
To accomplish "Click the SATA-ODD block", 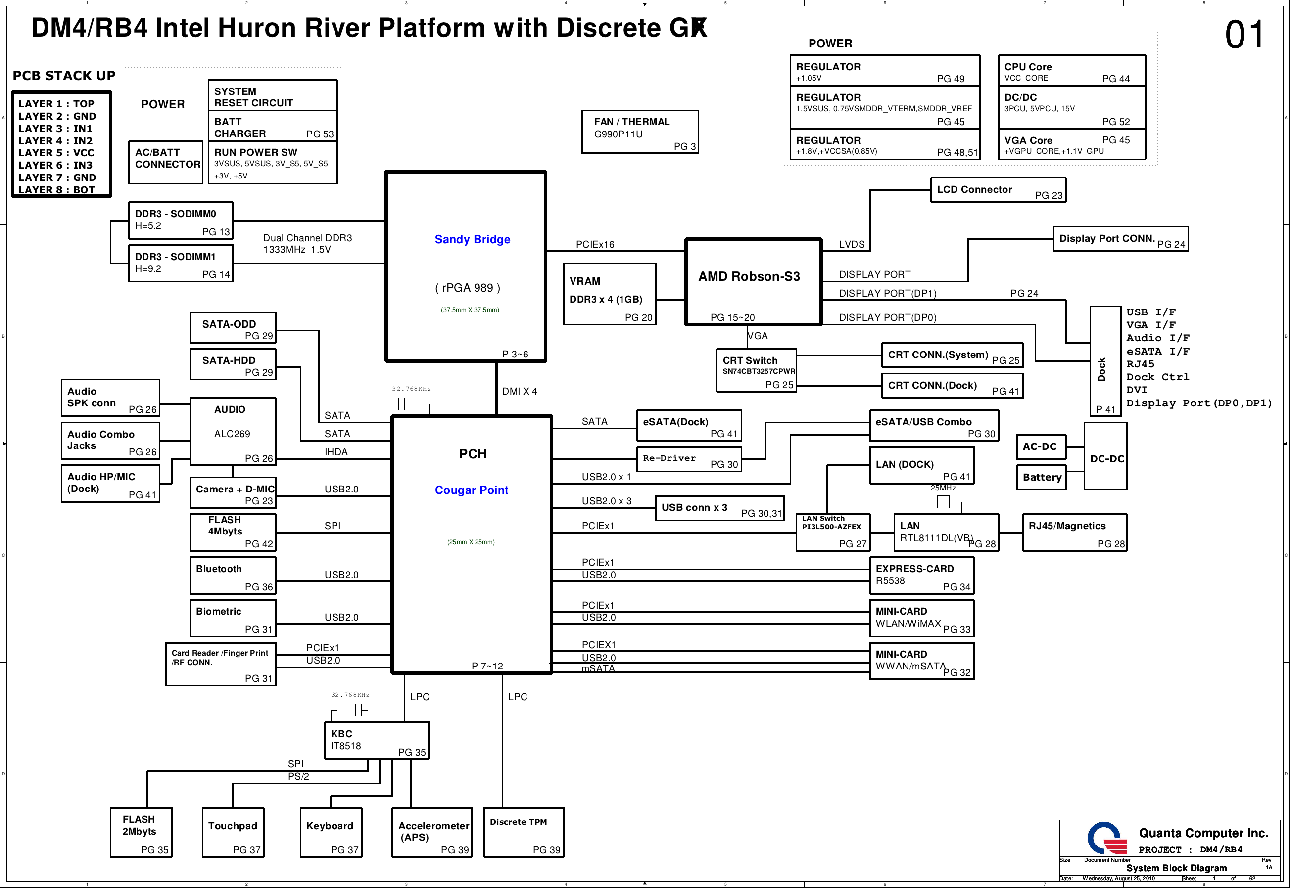I will [233, 328].
